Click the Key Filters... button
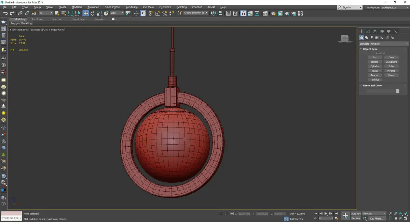410x222 pixels. pos(376,218)
